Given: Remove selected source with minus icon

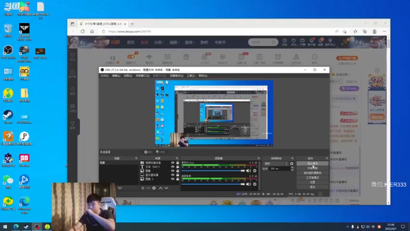Looking at the screenshot, I should tap(148, 188).
